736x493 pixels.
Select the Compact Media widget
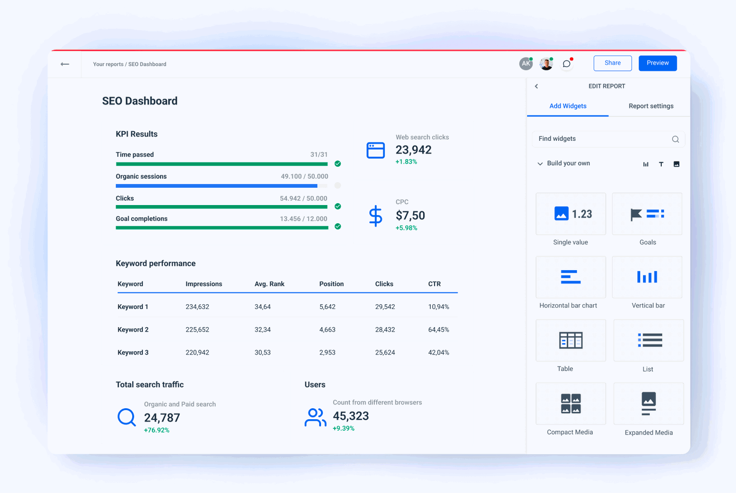(x=570, y=403)
